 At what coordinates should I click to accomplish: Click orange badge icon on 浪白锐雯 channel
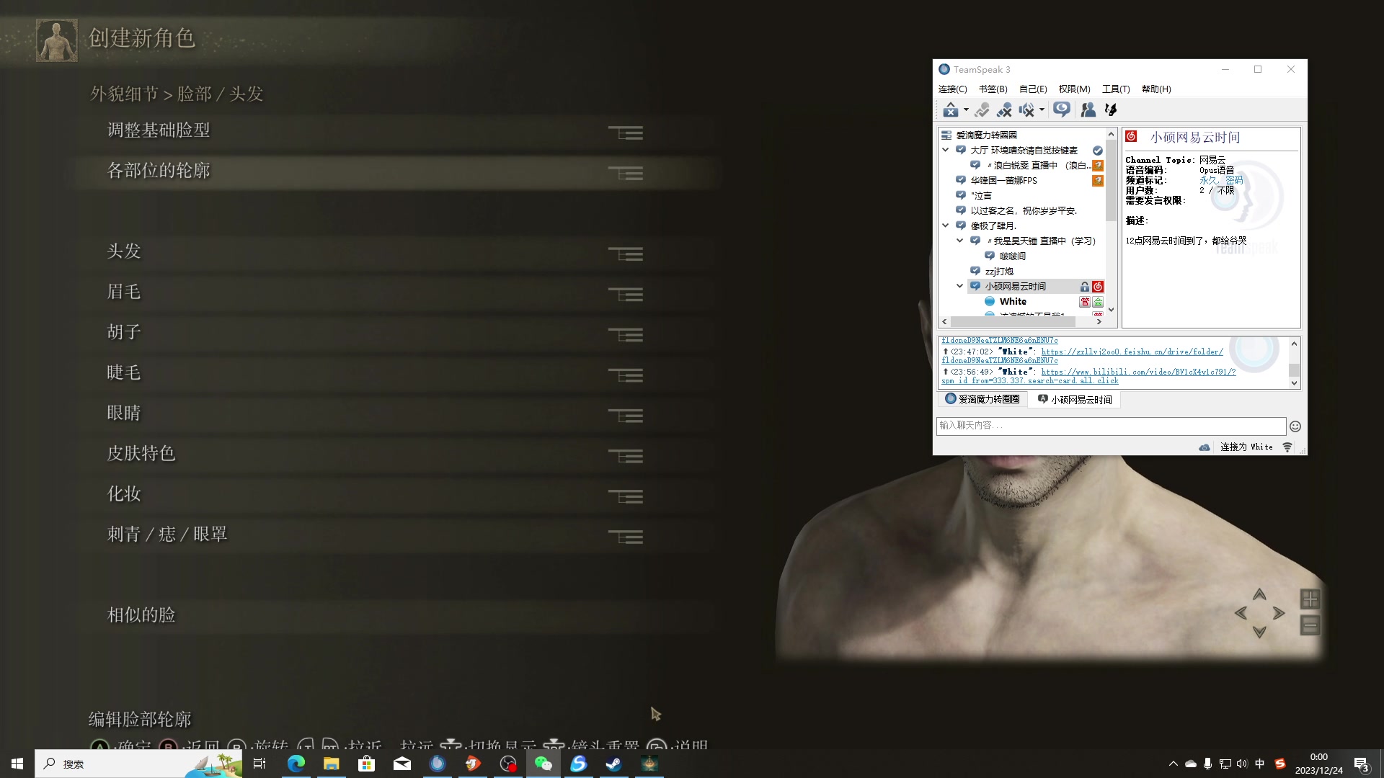coord(1097,165)
